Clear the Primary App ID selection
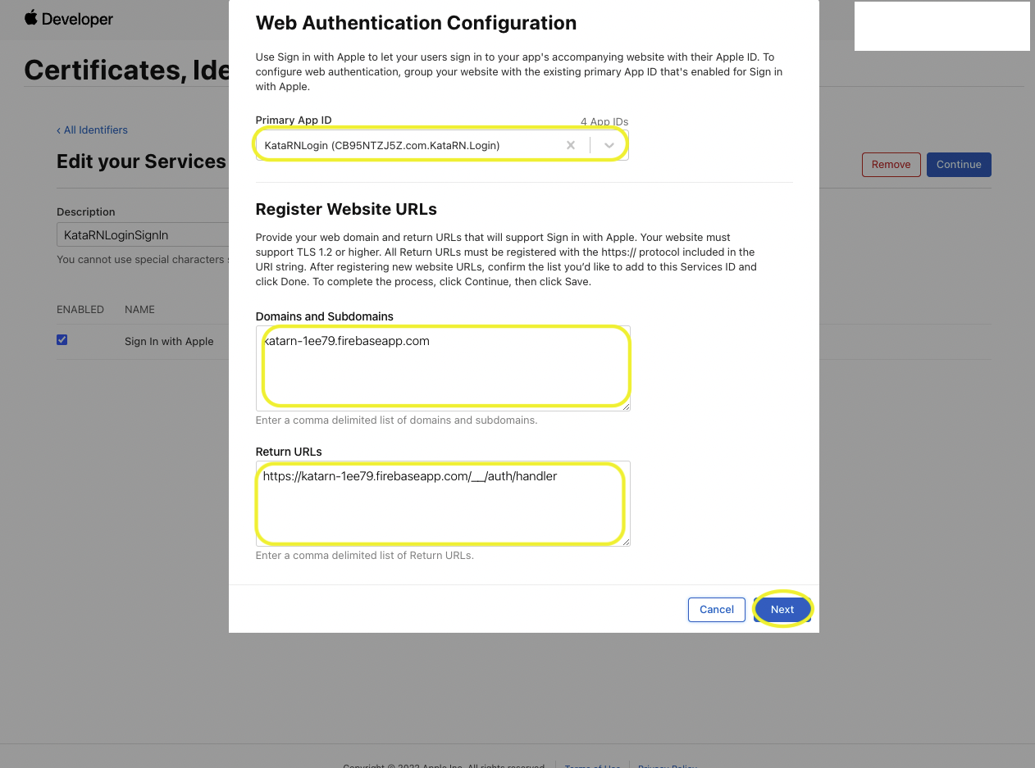 click(571, 145)
